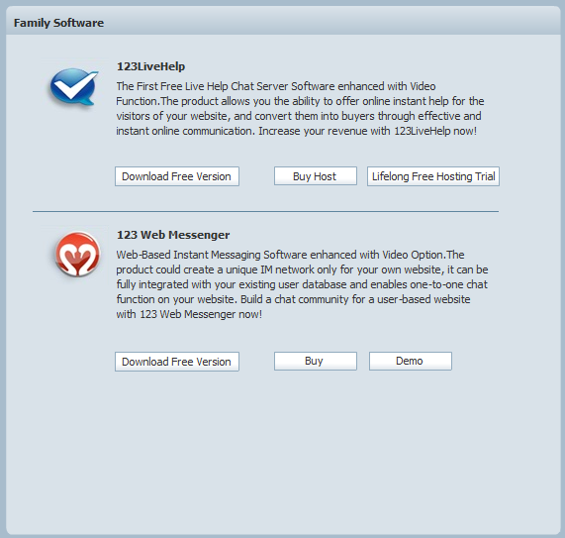Click the "visitors of your website, and convert" line
The width and height of the screenshot is (565, 538).
click(299, 116)
